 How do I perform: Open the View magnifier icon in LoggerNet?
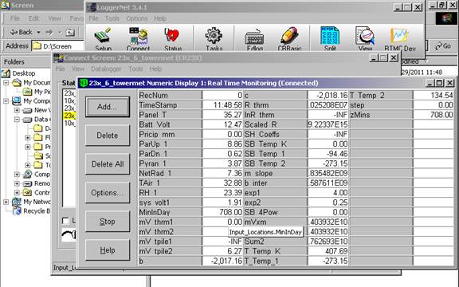point(365,38)
